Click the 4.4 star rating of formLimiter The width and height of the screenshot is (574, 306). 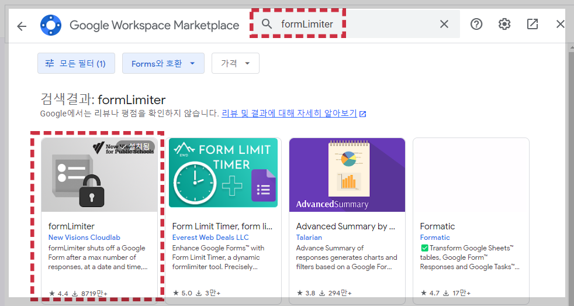coord(58,293)
